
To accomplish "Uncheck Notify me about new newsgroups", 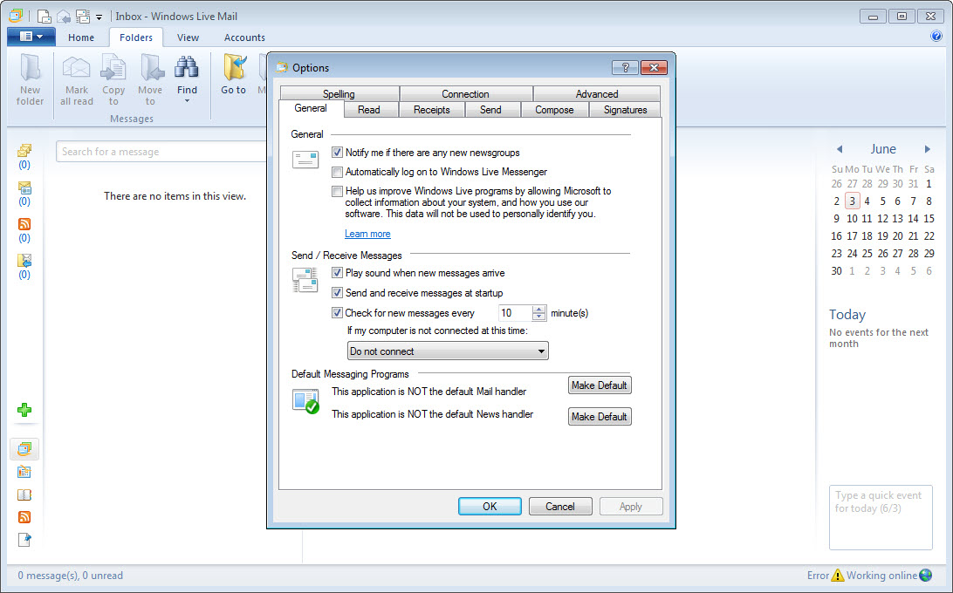I will [x=338, y=153].
